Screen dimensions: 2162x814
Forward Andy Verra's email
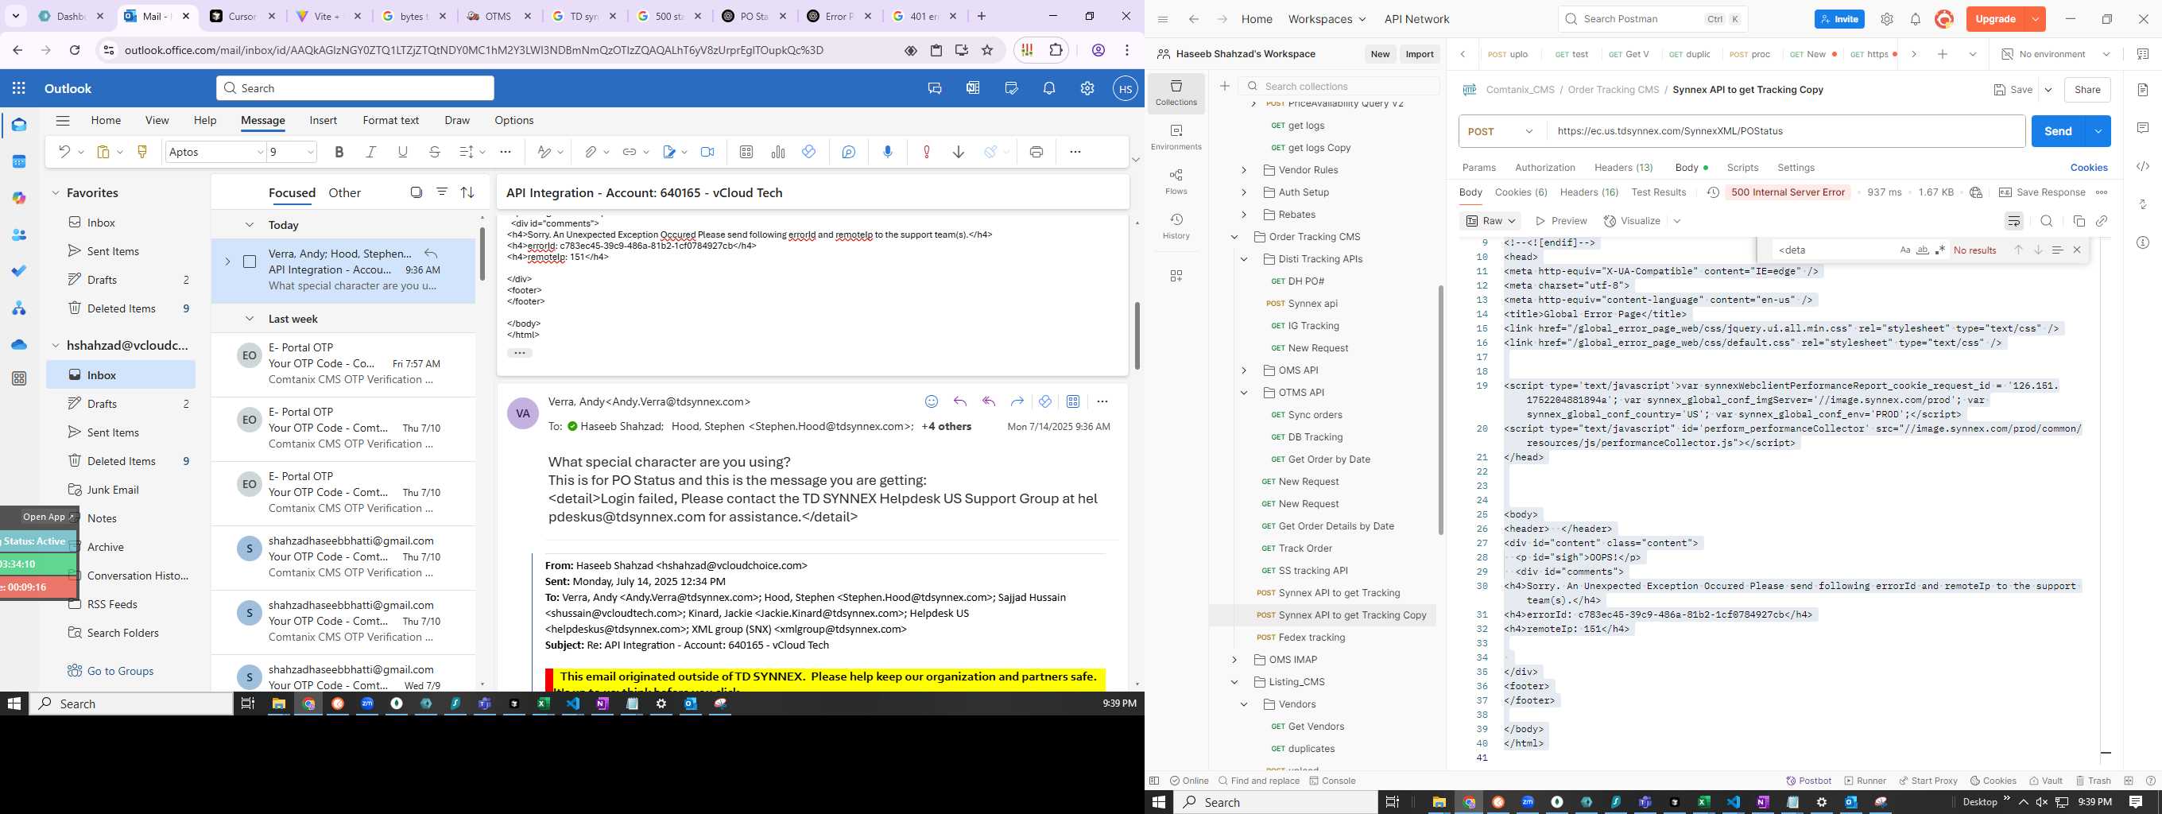(x=1017, y=402)
